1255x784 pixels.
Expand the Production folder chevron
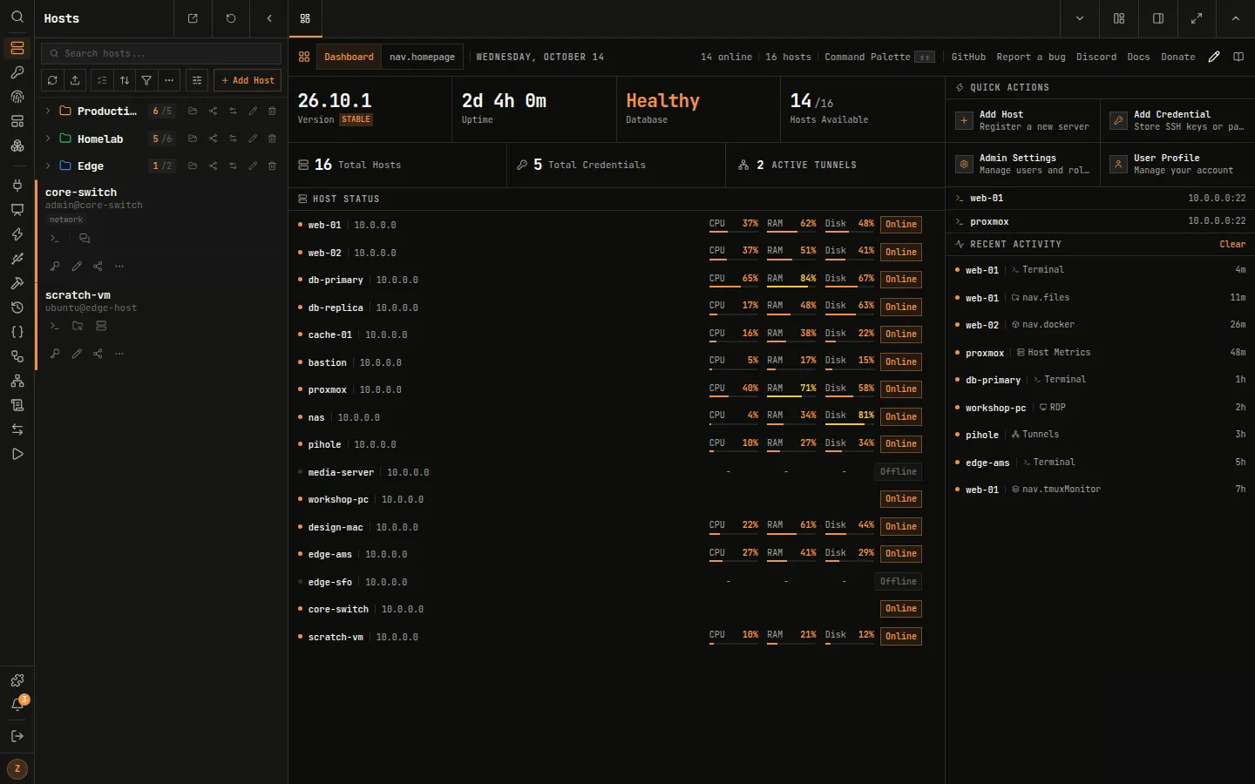tap(48, 111)
